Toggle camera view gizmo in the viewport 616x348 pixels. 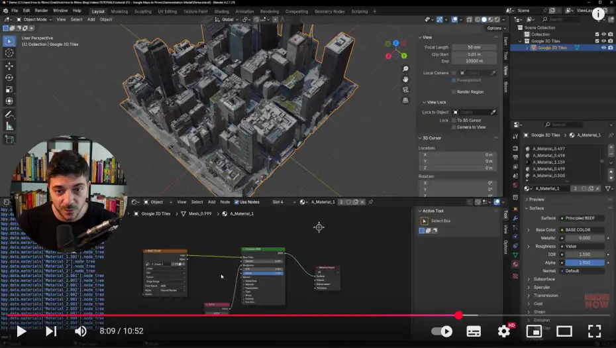click(405, 89)
